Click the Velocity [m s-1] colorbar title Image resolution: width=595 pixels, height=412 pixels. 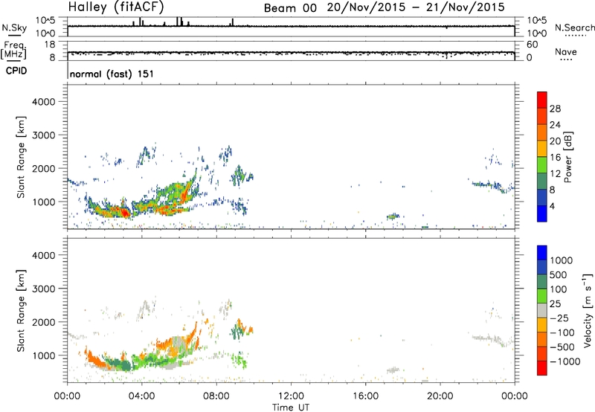point(588,310)
